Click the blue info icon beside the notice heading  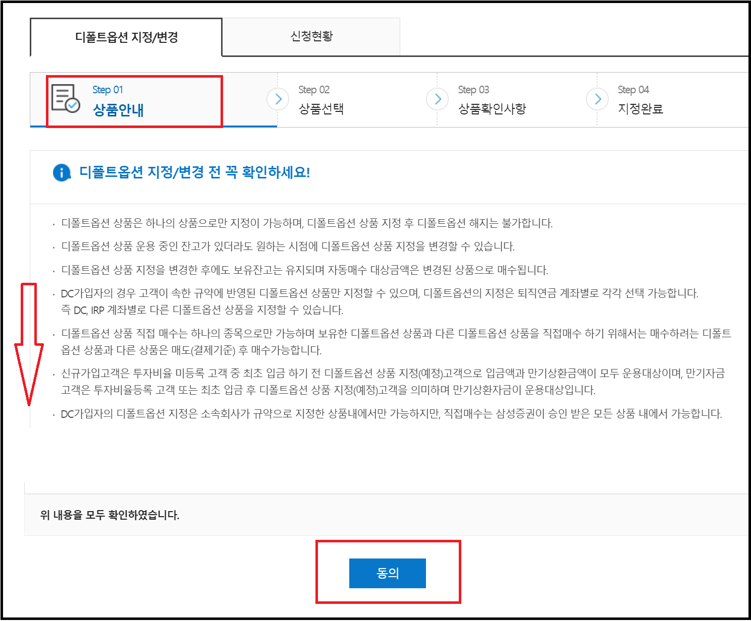tap(61, 172)
